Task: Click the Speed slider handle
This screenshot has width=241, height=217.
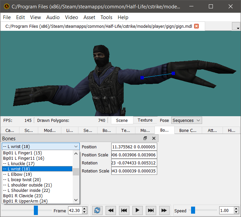Action: (193, 210)
